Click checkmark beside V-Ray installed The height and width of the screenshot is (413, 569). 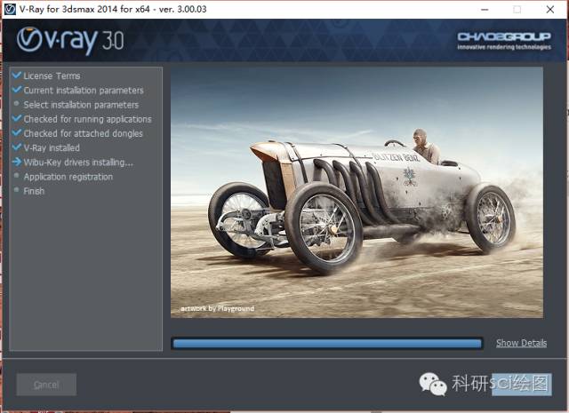coord(17,147)
